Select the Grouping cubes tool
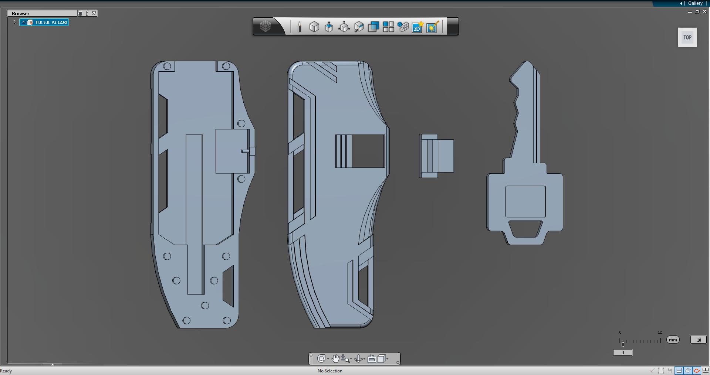Screen dimensions: 710x375 click(x=403, y=27)
